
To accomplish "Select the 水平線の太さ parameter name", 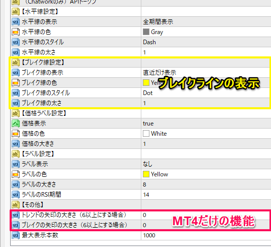I will [38, 52].
